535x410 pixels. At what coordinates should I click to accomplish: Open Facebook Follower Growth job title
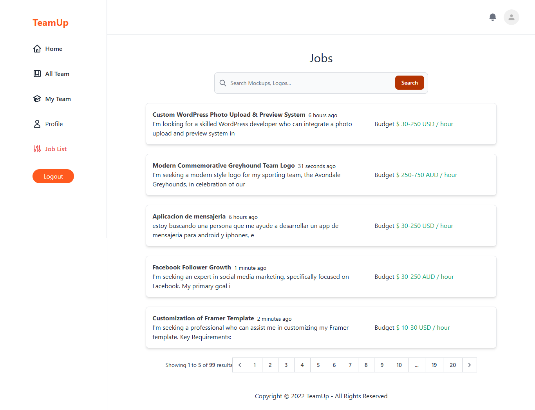[192, 267]
